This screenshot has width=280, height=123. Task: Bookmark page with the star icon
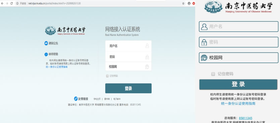(183, 3)
